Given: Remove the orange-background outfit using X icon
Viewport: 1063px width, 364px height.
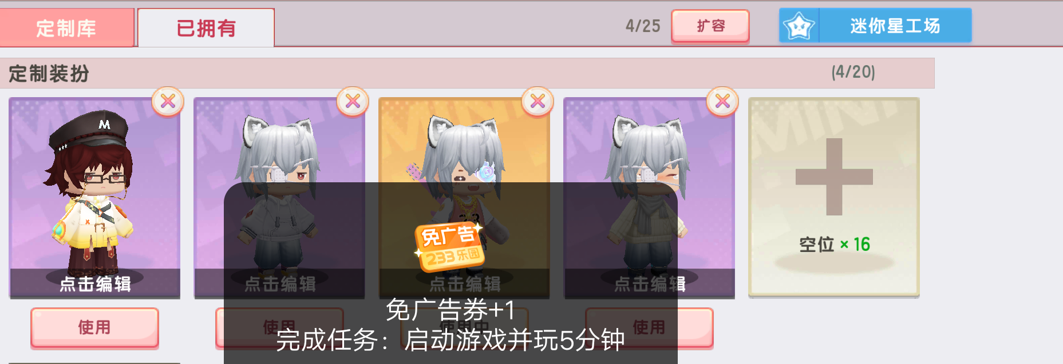Looking at the screenshot, I should click(x=538, y=102).
